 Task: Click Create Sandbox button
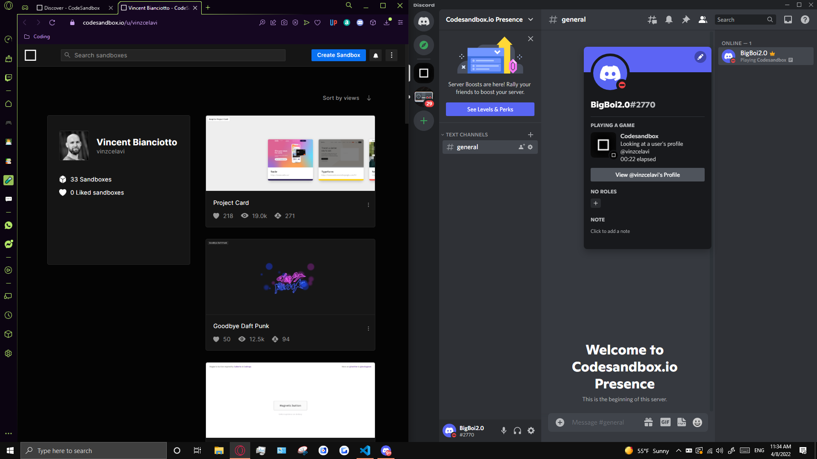click(338, 55)
